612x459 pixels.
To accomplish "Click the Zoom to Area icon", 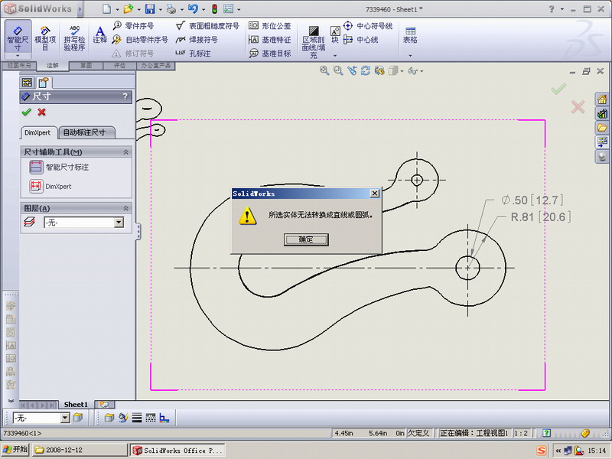I will click(338, 70).
